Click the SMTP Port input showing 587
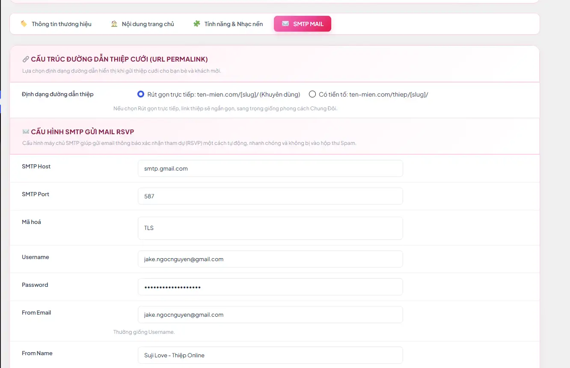The image size is (570, 368). point(270,196)
